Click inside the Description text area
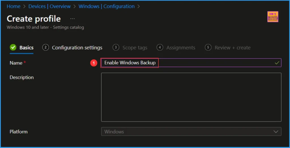The image size is (290, 148). (x=191, y=97)
